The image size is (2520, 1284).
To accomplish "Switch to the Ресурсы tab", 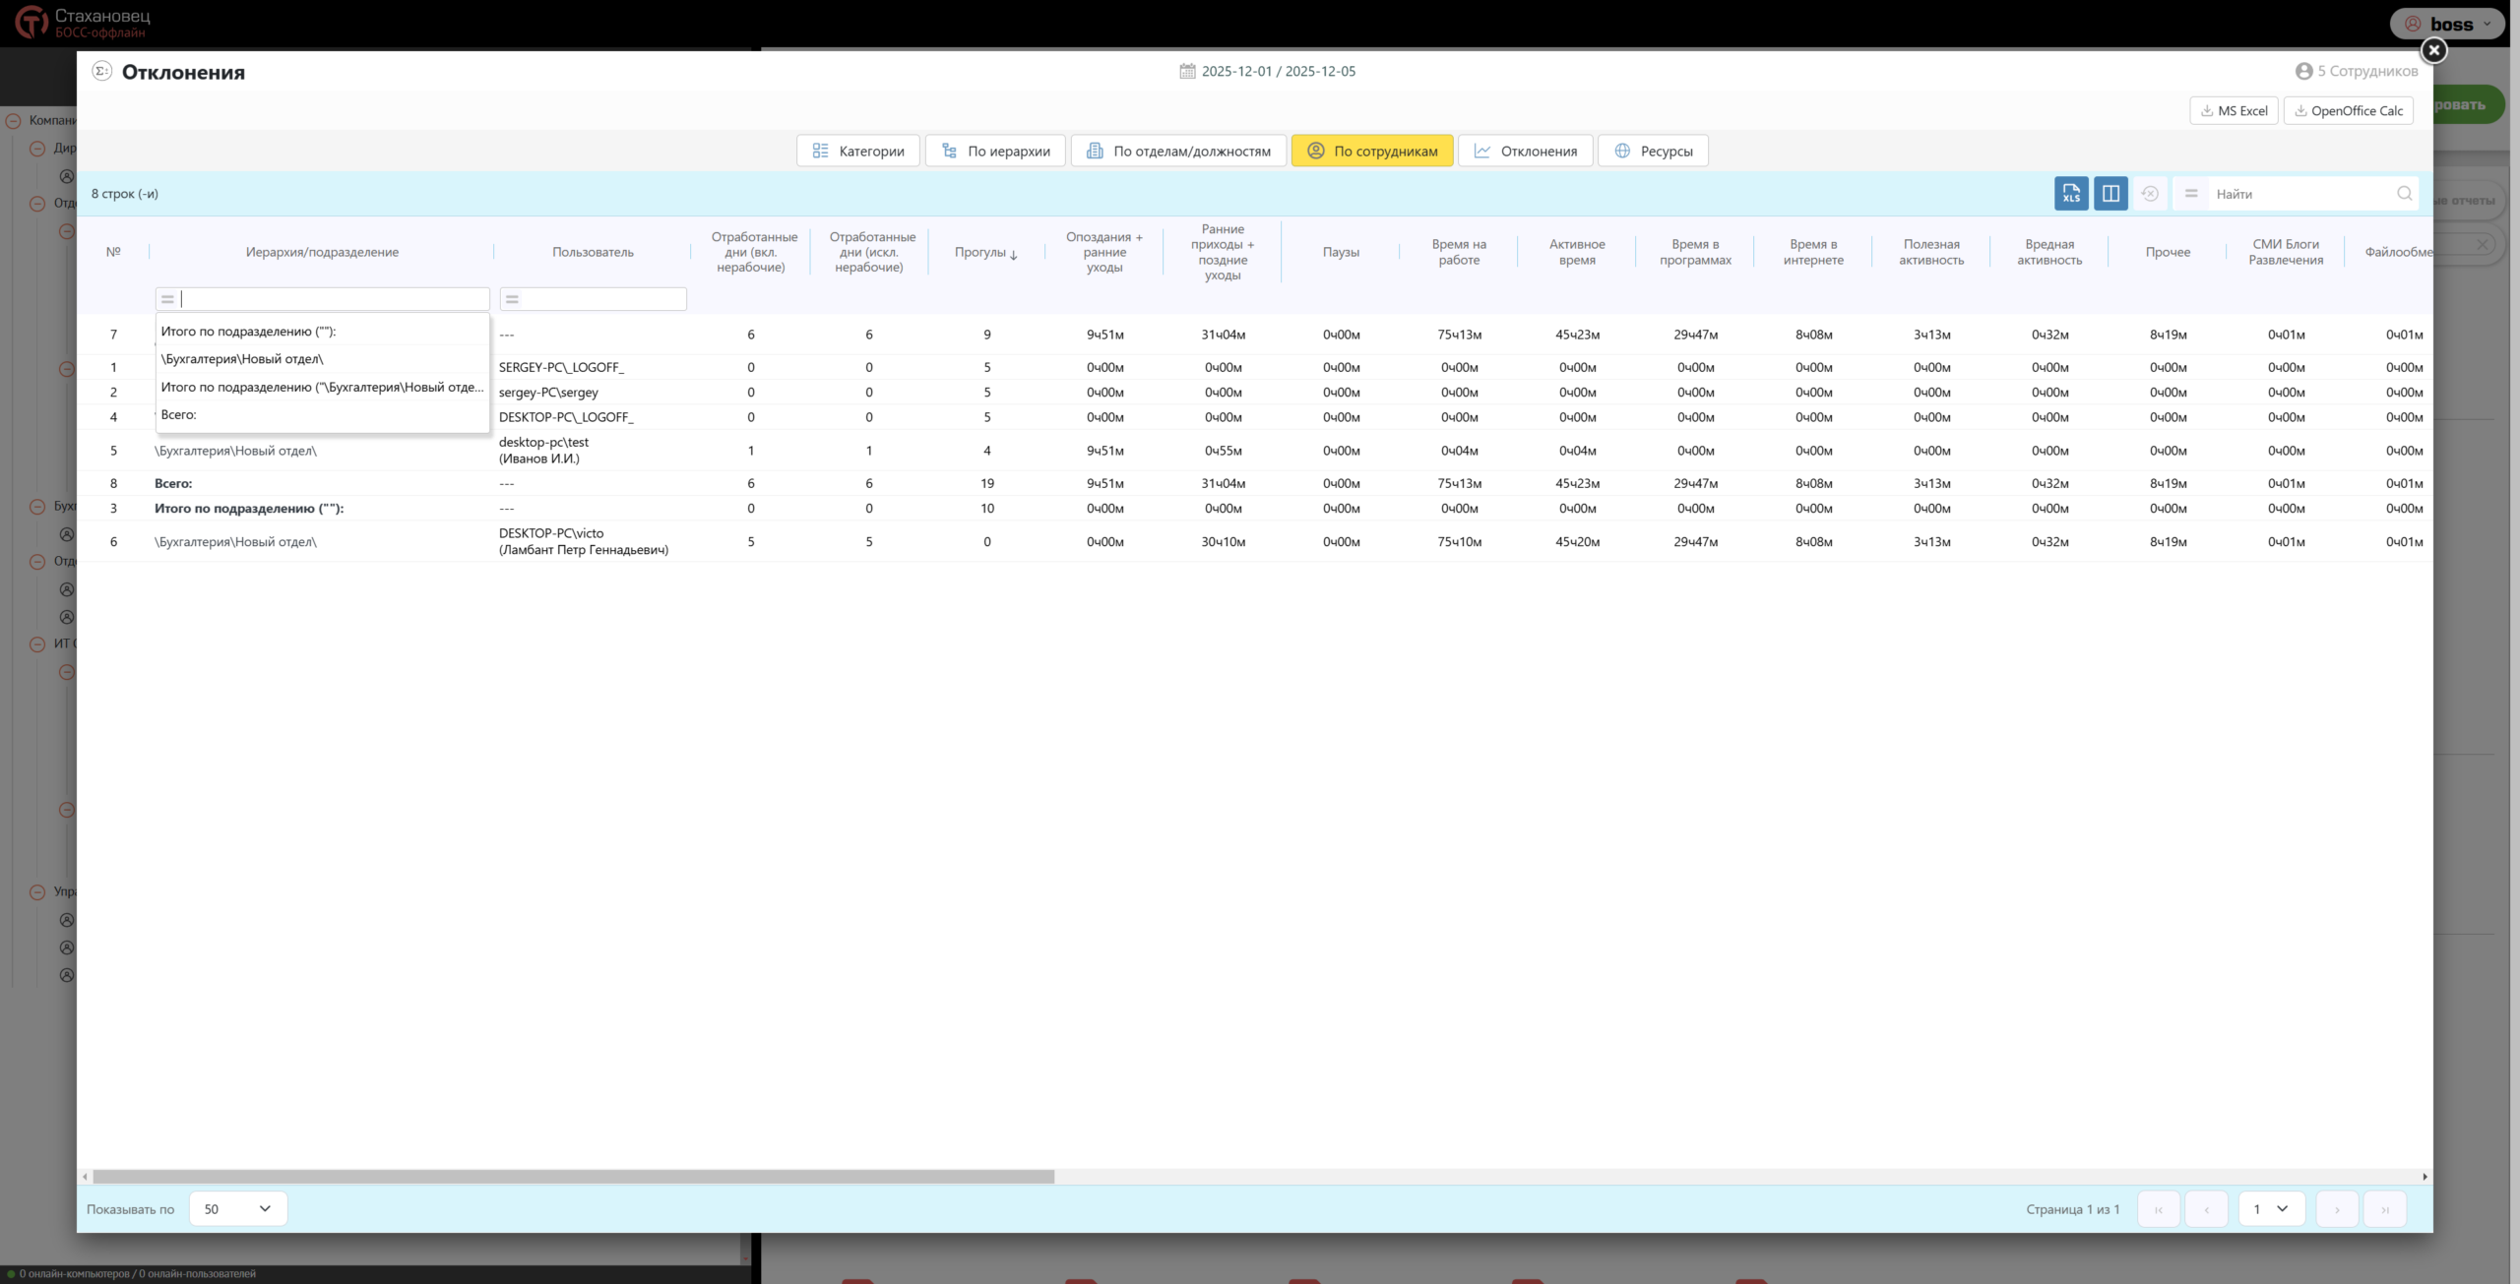I will (1653, 152).
